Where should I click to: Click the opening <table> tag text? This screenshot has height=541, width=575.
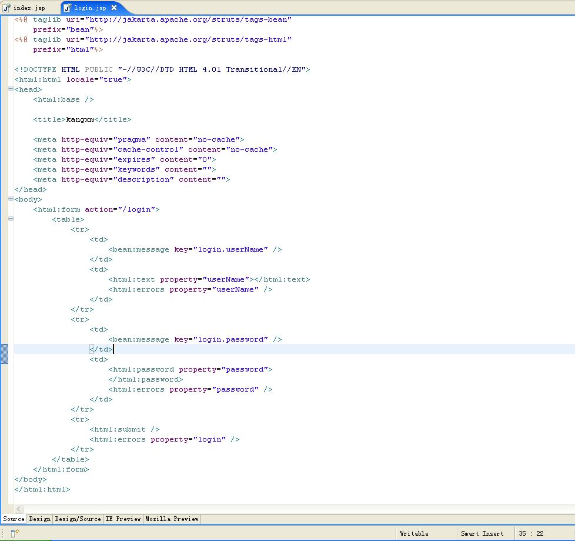(68, 220)
